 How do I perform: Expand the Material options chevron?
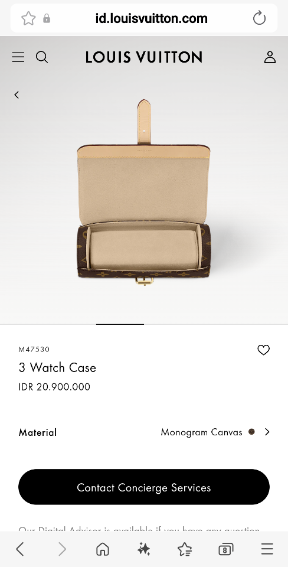click(x=267, y=432)
